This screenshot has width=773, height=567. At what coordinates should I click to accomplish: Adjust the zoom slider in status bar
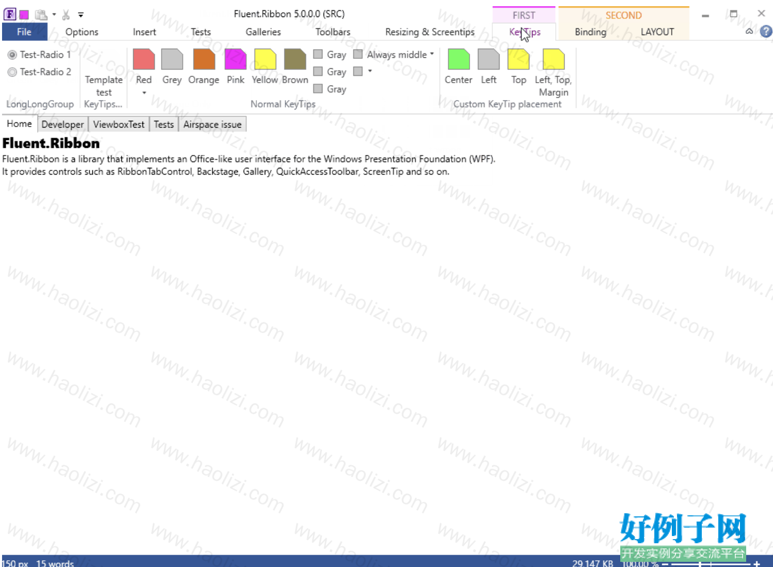(711, 564)
